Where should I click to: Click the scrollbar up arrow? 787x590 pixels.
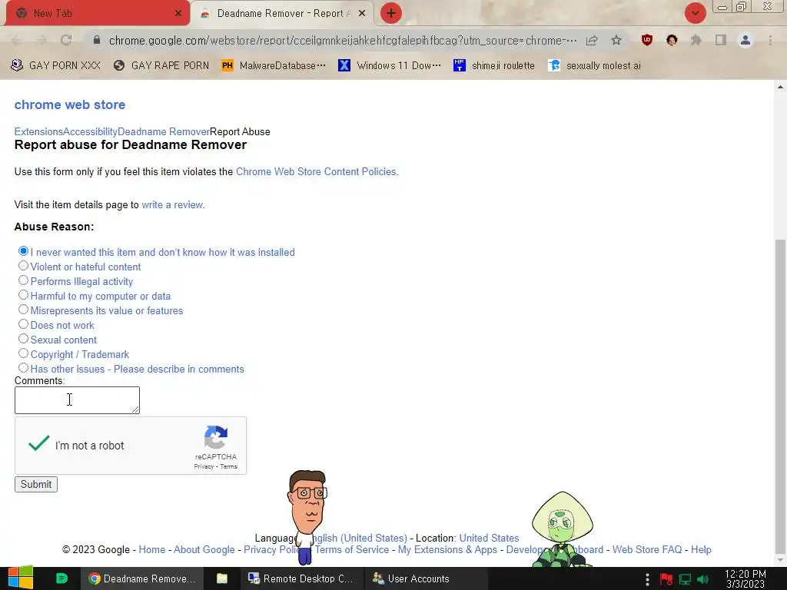pyautogui.click(x=780, y=87)
